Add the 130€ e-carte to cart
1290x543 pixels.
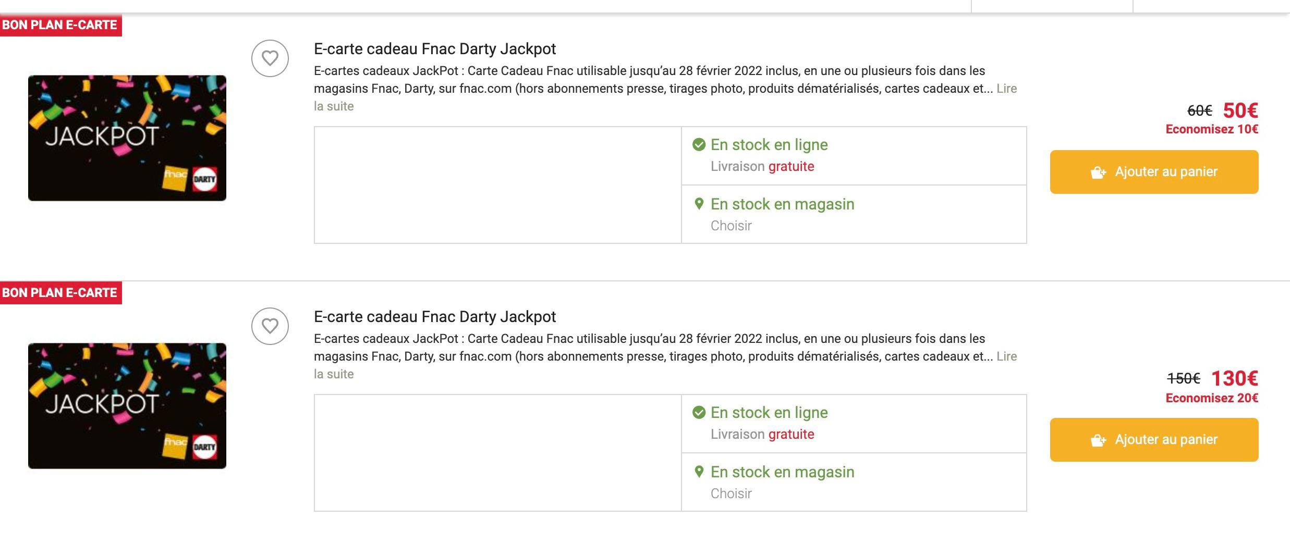tap(1154, 440)
